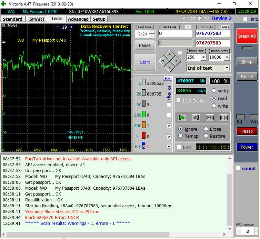Viewport: 260px width, 239px height.
Task: Switch to the SMART tab
Action: pos(37,19)
